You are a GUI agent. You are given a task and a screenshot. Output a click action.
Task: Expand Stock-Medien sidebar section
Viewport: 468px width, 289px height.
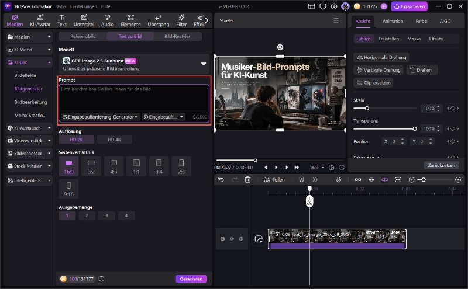(x=29, y=166)
